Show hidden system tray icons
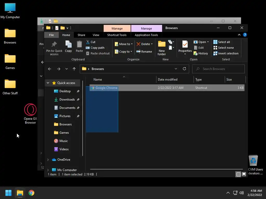 [228, 193]
